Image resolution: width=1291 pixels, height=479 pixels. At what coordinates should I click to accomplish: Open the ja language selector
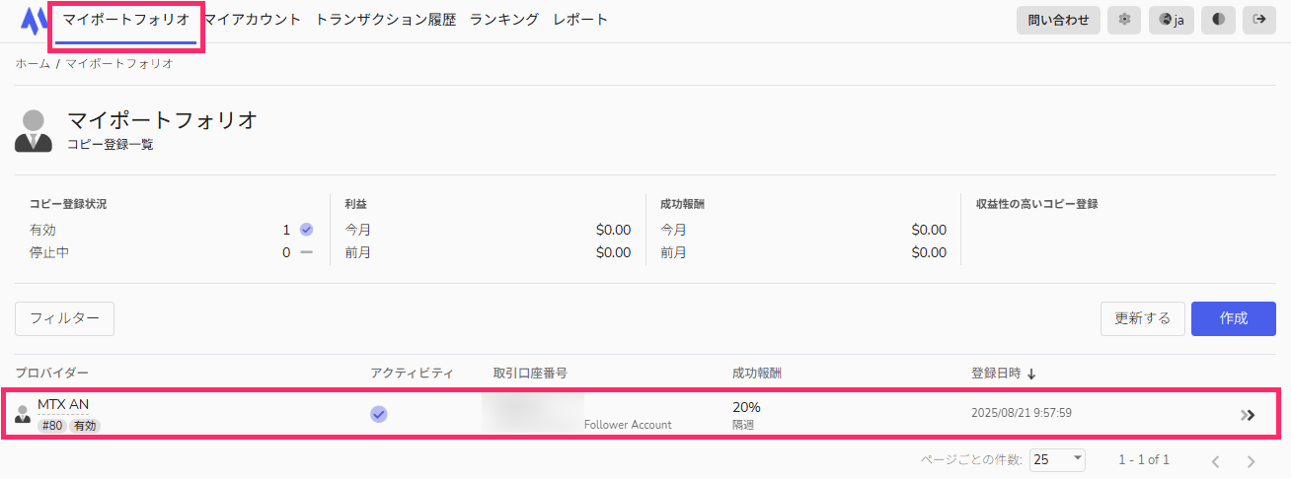(1172, 20)
